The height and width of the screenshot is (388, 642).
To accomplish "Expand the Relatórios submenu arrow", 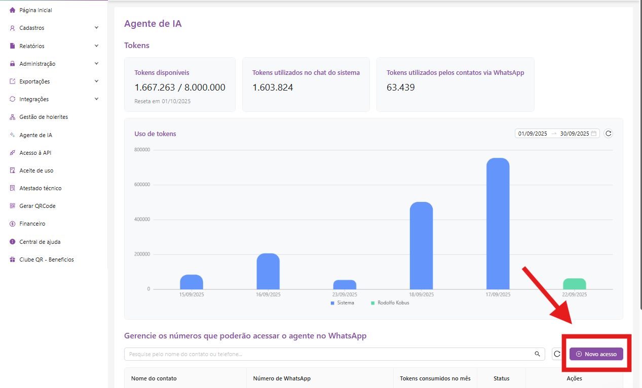I will [96, 46].
